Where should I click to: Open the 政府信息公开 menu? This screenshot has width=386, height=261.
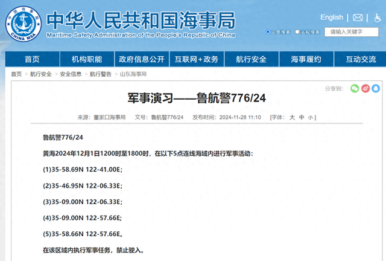point(142,59)
